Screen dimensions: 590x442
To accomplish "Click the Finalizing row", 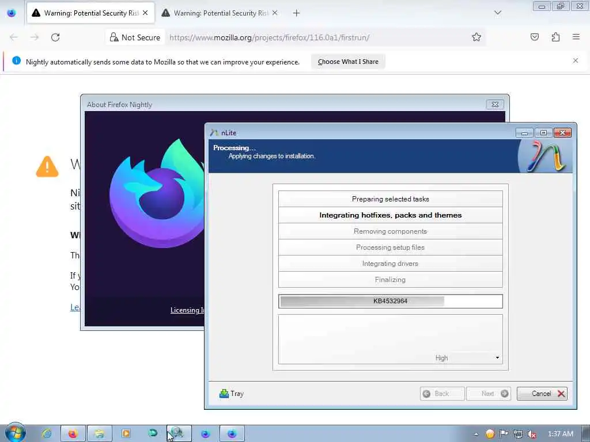I will 390,280.
